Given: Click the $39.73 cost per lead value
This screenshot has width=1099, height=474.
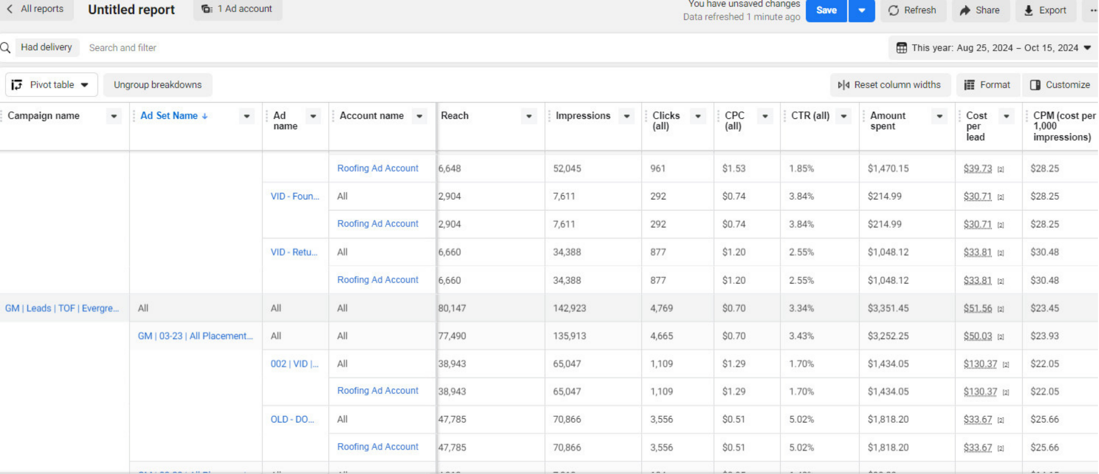Looking at the screenshot, I should pyautogui.click(x=977, y=168).
